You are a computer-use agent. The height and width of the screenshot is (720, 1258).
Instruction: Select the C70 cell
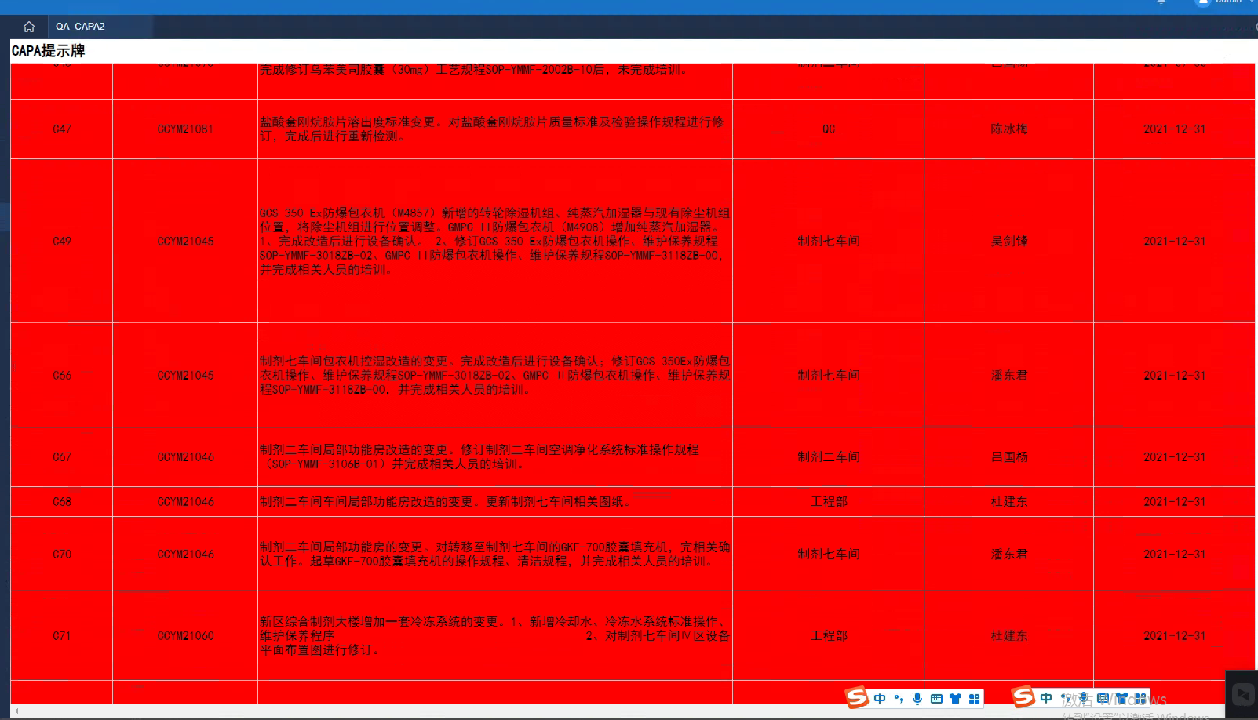62,555
